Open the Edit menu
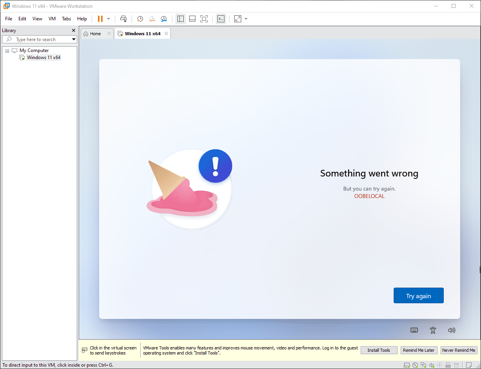Screen dimensions: 481x369 click(22, 19)
